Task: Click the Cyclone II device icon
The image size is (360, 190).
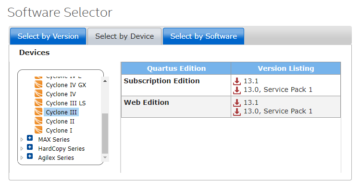Action: pyautogui.click(x=38, y=121)
